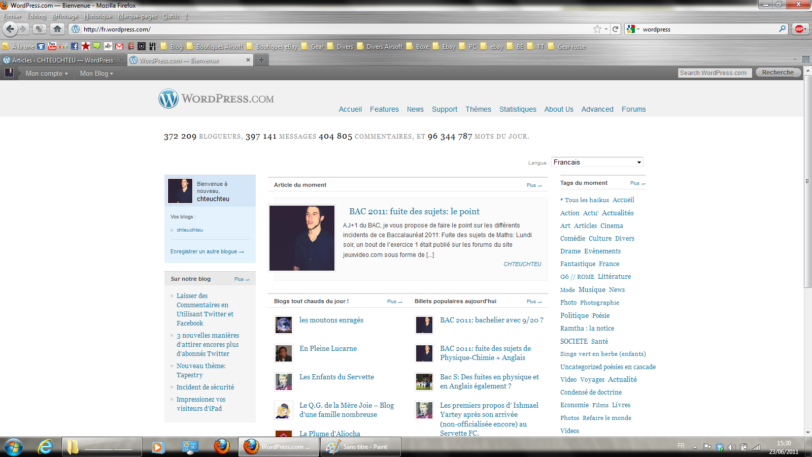Reload the page with the refresh icon

tap(616, 29)
